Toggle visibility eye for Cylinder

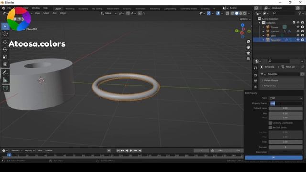(x=298, y=31)
